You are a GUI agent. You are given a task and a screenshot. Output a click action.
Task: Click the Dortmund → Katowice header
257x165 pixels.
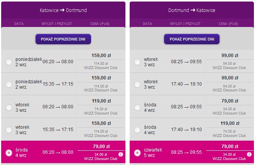[x=192, y=10]
